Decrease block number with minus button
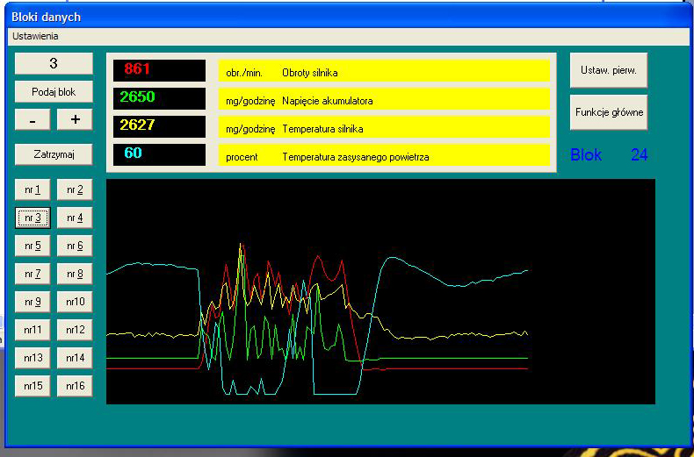Image resolution: width=694 pixels, height=457 pixels. [33, 119]
